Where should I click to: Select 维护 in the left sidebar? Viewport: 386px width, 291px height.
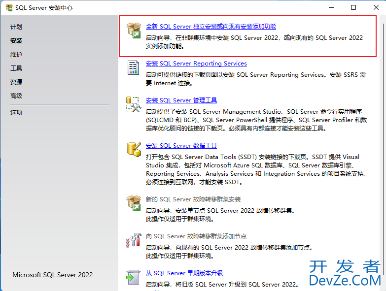[x=16, y=54]
